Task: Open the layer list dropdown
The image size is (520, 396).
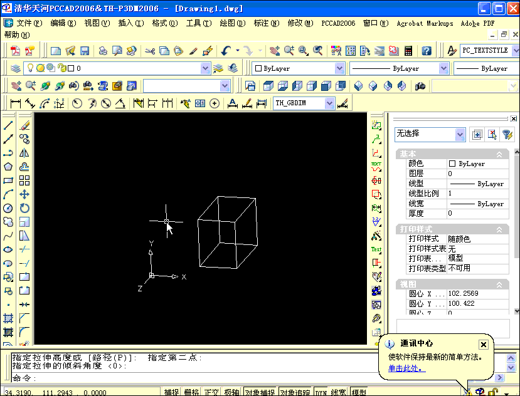Action: (205, 68)
